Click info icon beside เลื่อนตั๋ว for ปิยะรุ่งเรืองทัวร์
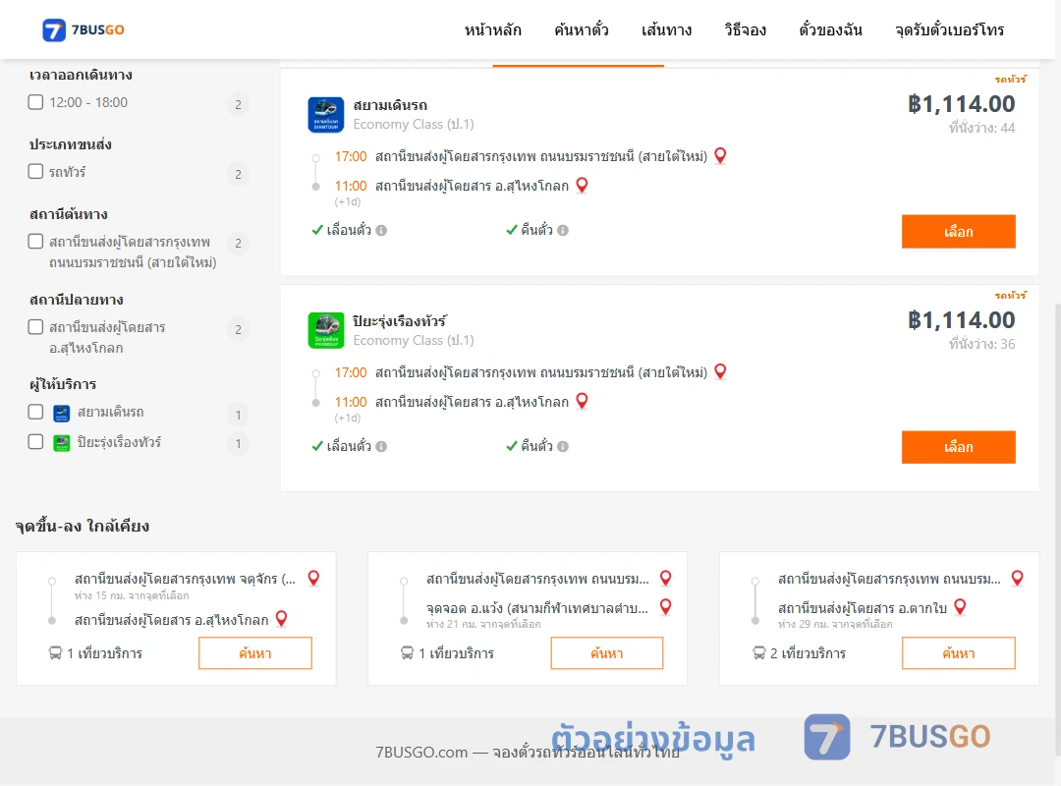The image size is (1061, 786). pos(381,446)
